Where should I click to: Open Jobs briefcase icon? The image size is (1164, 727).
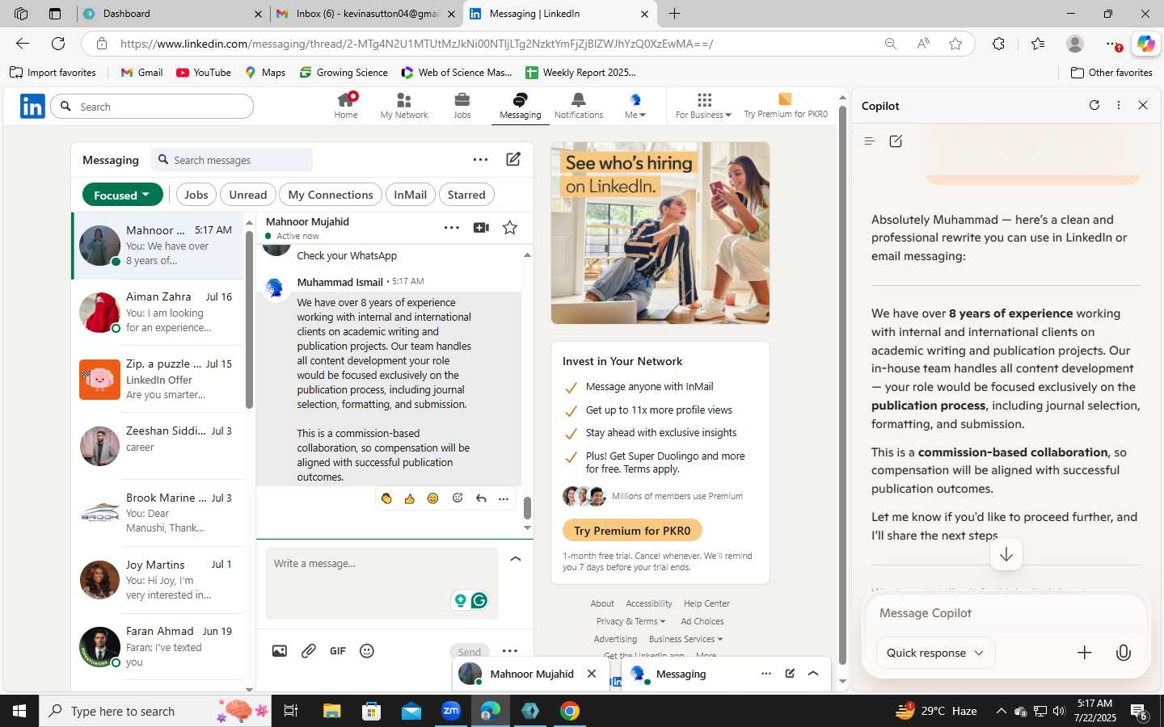[462, 105]
